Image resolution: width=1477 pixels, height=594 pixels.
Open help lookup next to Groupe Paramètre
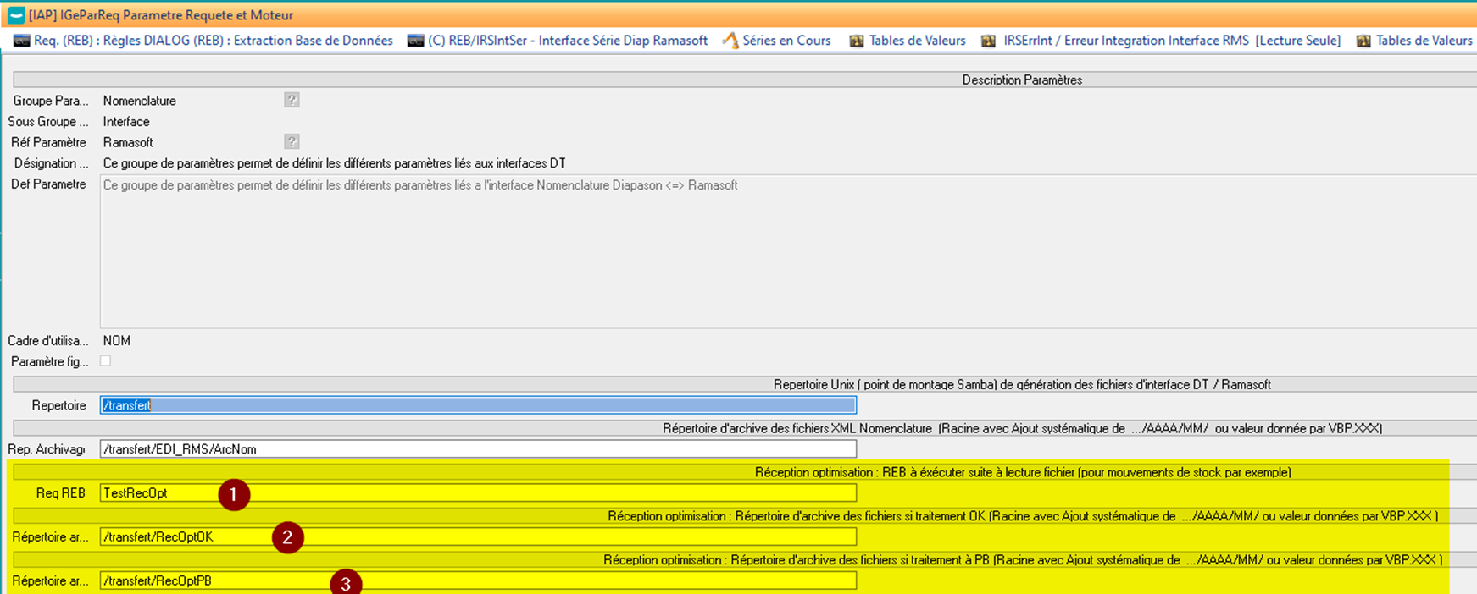tap(292, 100)
